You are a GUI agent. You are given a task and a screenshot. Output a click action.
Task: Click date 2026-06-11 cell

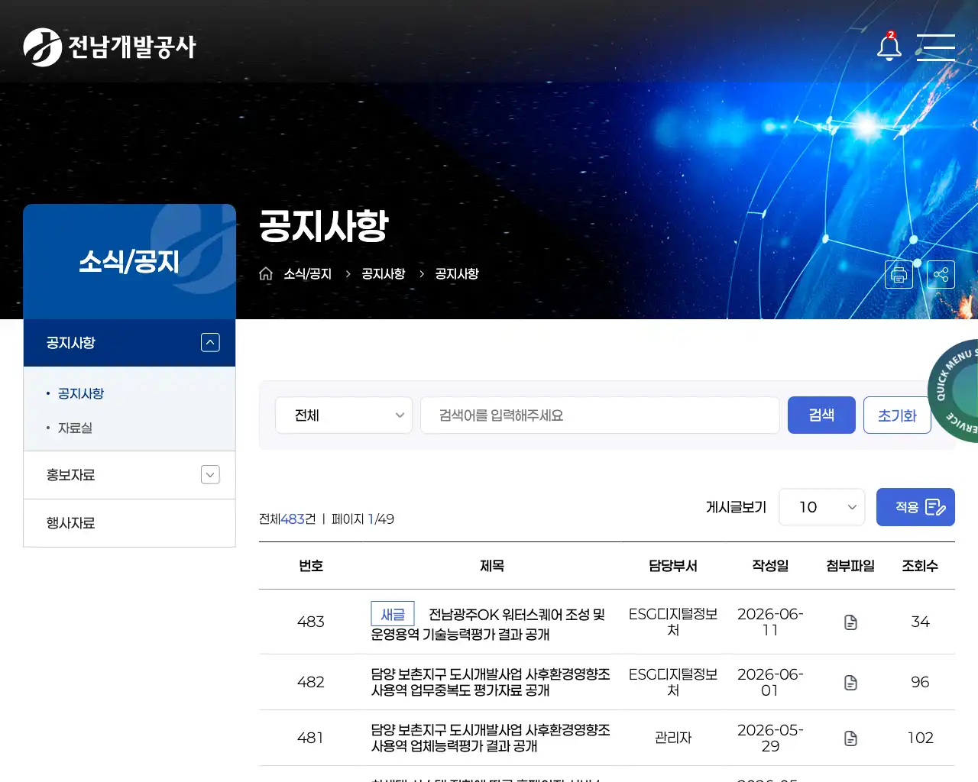pyautogui.click(x=770, y=622)
